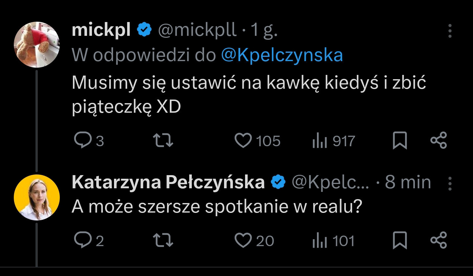Open tweet text 'A może szersze spotkanie'
Viewport: 473px width, 276px height.
[217, 206]
